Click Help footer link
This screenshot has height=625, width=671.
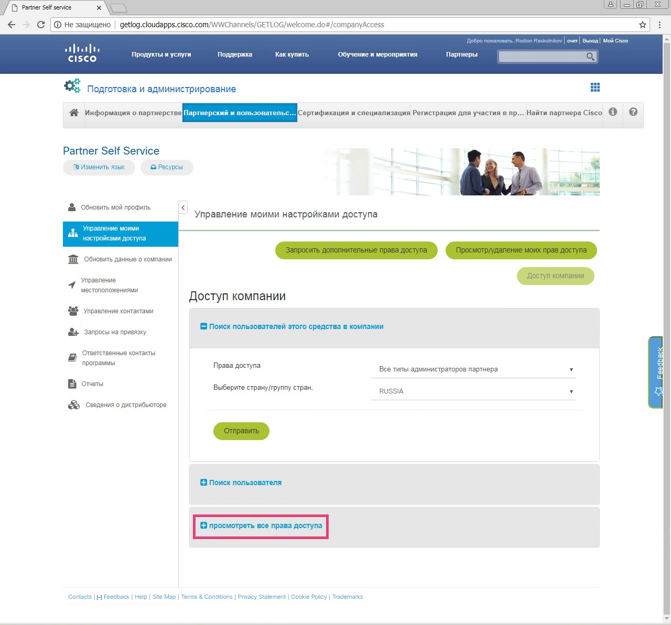pyautogui.click(x=141, y=597)
